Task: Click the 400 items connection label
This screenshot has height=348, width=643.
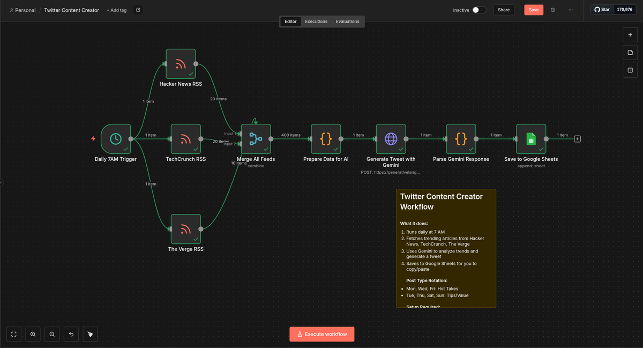Action: [x=291, y=135]
